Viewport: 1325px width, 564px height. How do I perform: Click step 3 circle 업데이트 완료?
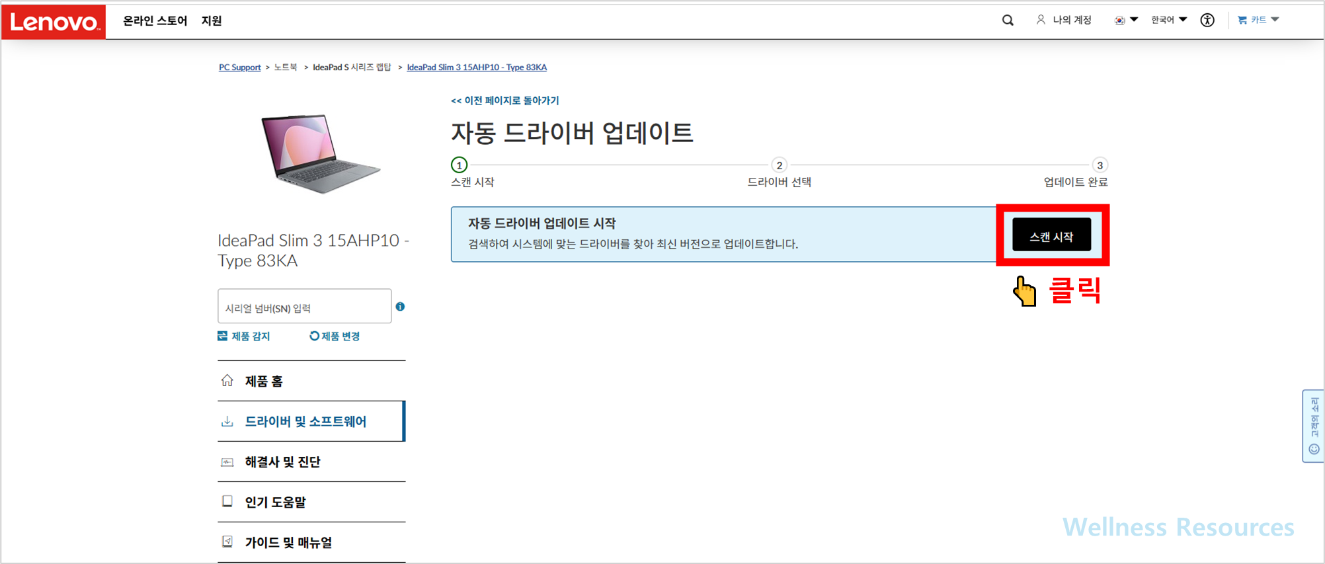point(1100,165)
